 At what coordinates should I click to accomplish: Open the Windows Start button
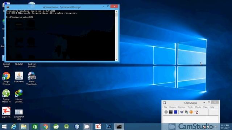(4, 127)
